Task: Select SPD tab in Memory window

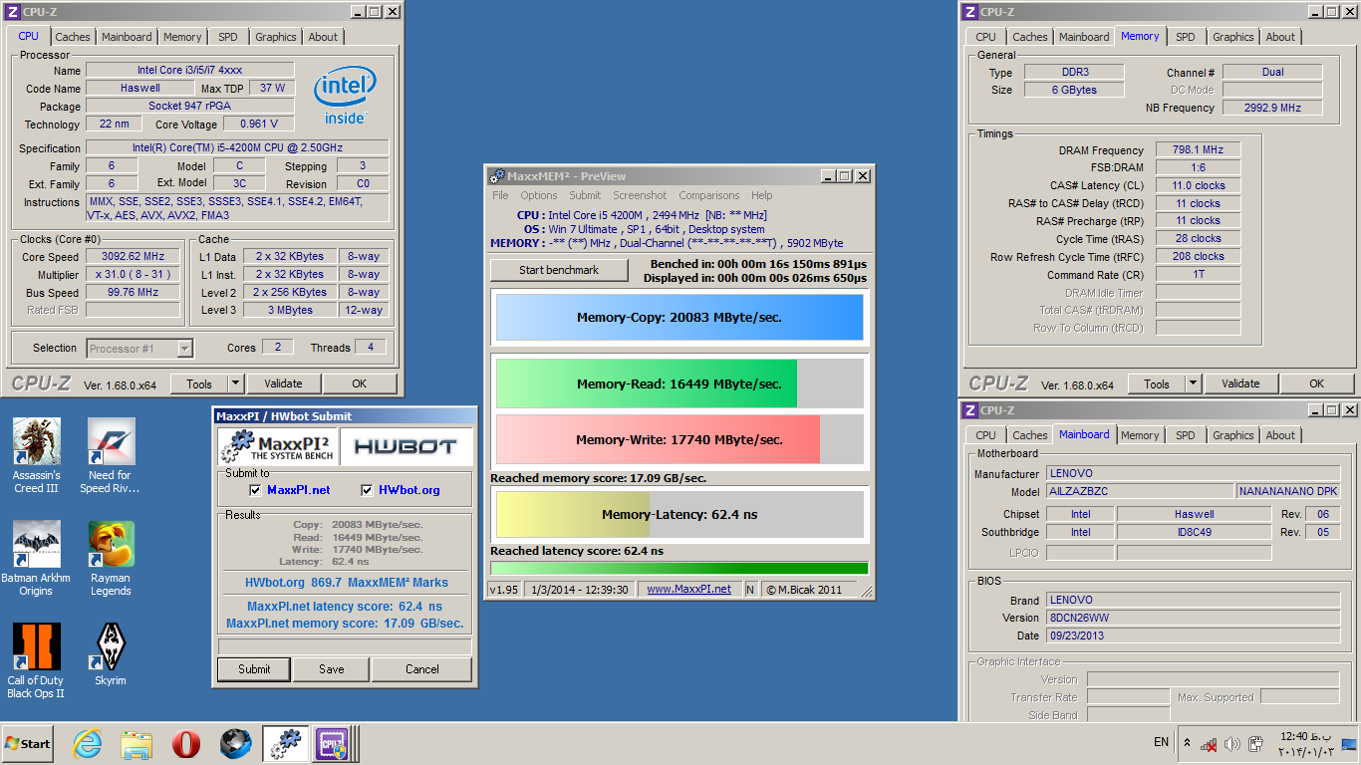Action: point(1185,37)
